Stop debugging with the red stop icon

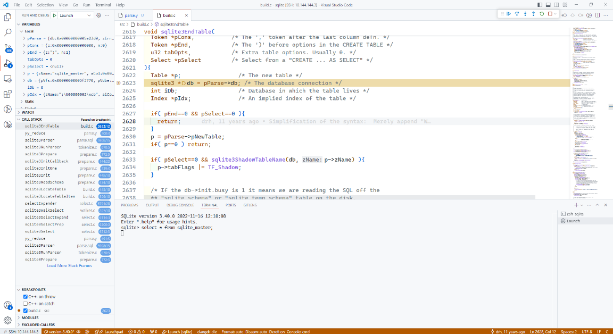coord(549,14)
